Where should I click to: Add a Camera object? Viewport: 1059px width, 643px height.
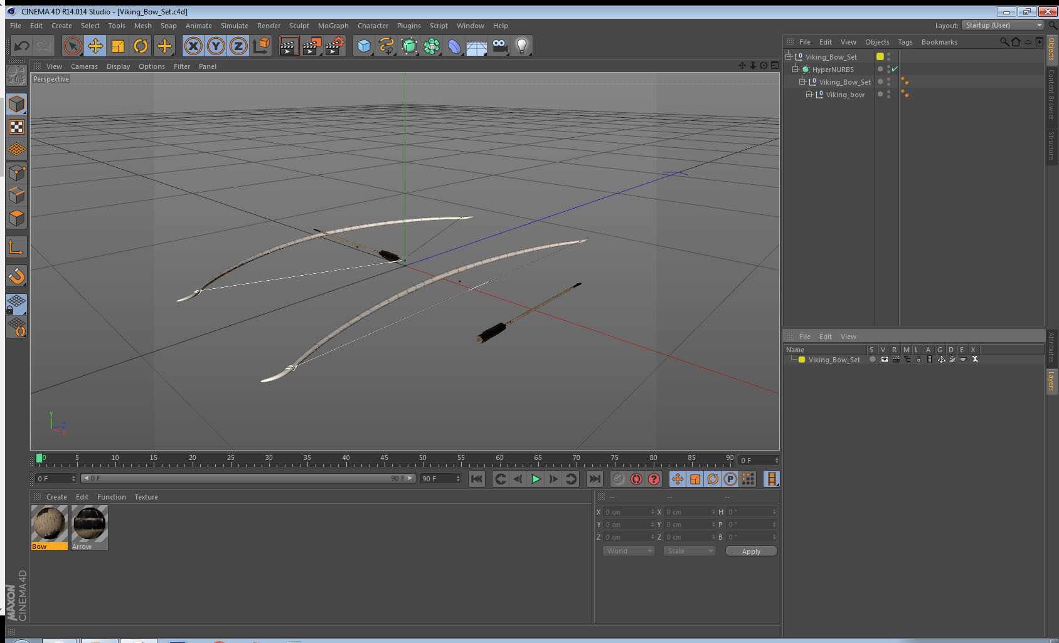point(499,46)
